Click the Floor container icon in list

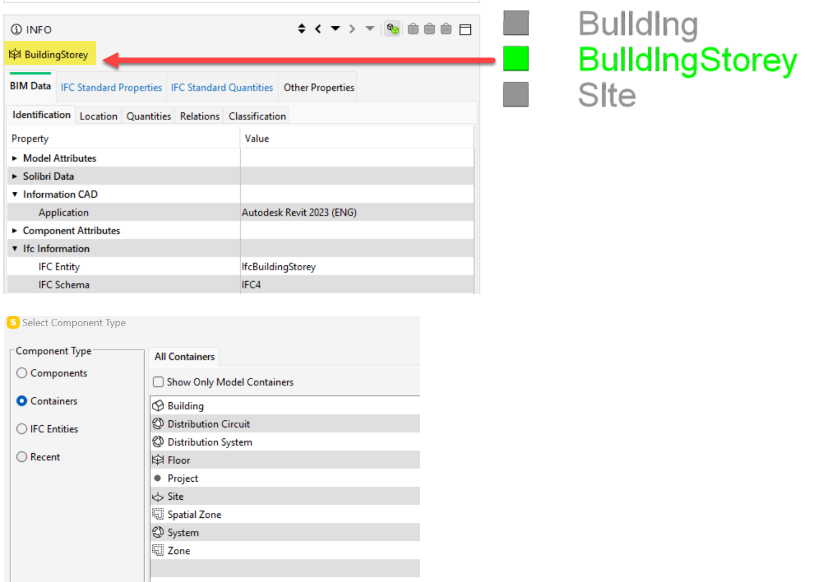[158, 460]
